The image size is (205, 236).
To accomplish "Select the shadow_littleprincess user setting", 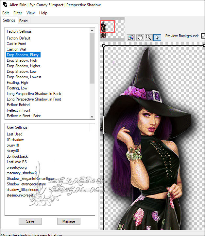I will tap(23, 190).
